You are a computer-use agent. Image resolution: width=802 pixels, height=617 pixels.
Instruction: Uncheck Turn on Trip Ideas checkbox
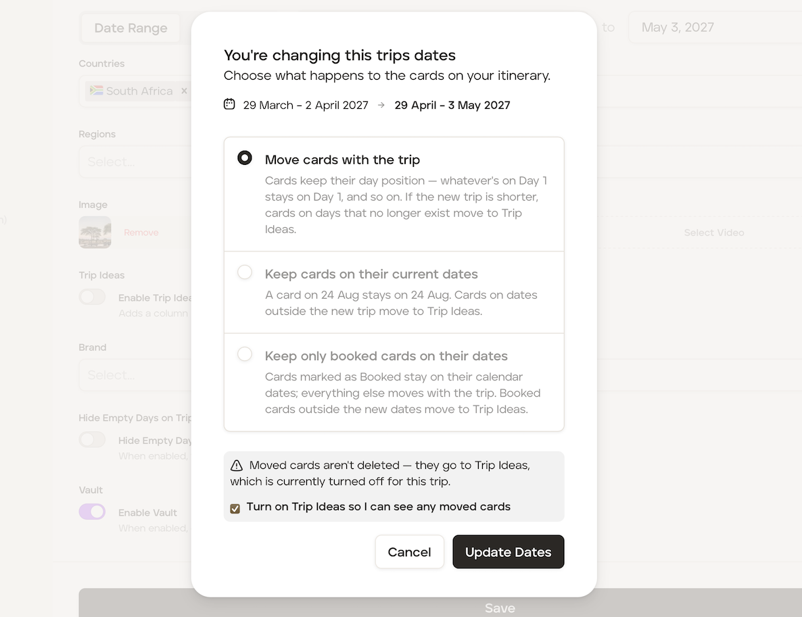tap(235, 509)
